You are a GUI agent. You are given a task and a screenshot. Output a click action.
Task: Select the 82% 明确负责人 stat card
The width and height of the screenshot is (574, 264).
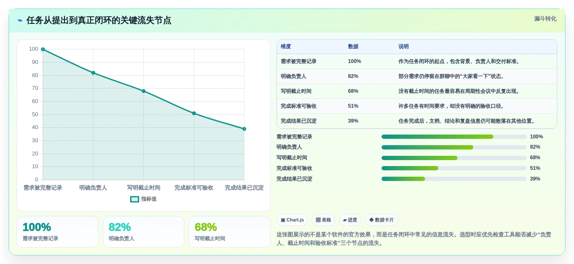click(143, 232)
